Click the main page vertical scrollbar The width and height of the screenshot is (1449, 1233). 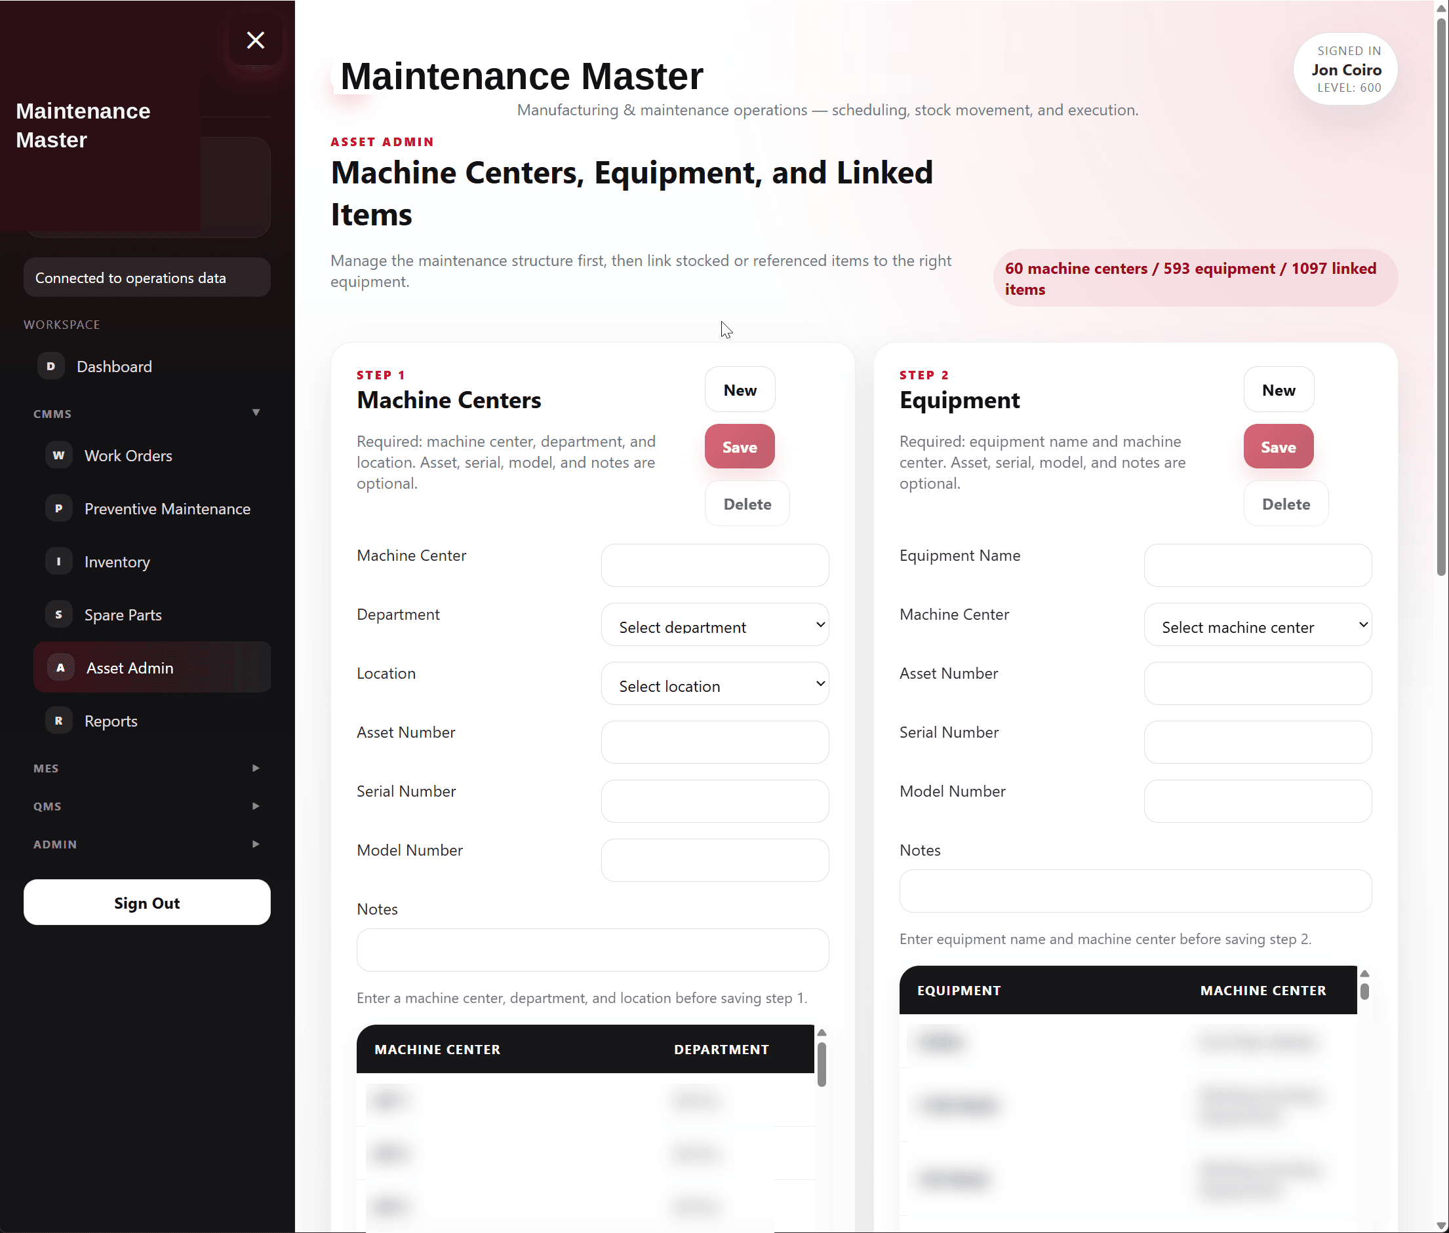1440,297
